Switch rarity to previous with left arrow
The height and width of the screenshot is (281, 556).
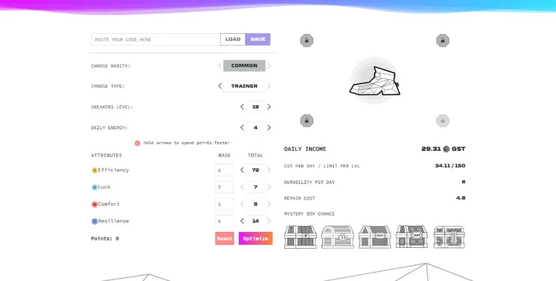coord(220,65)
